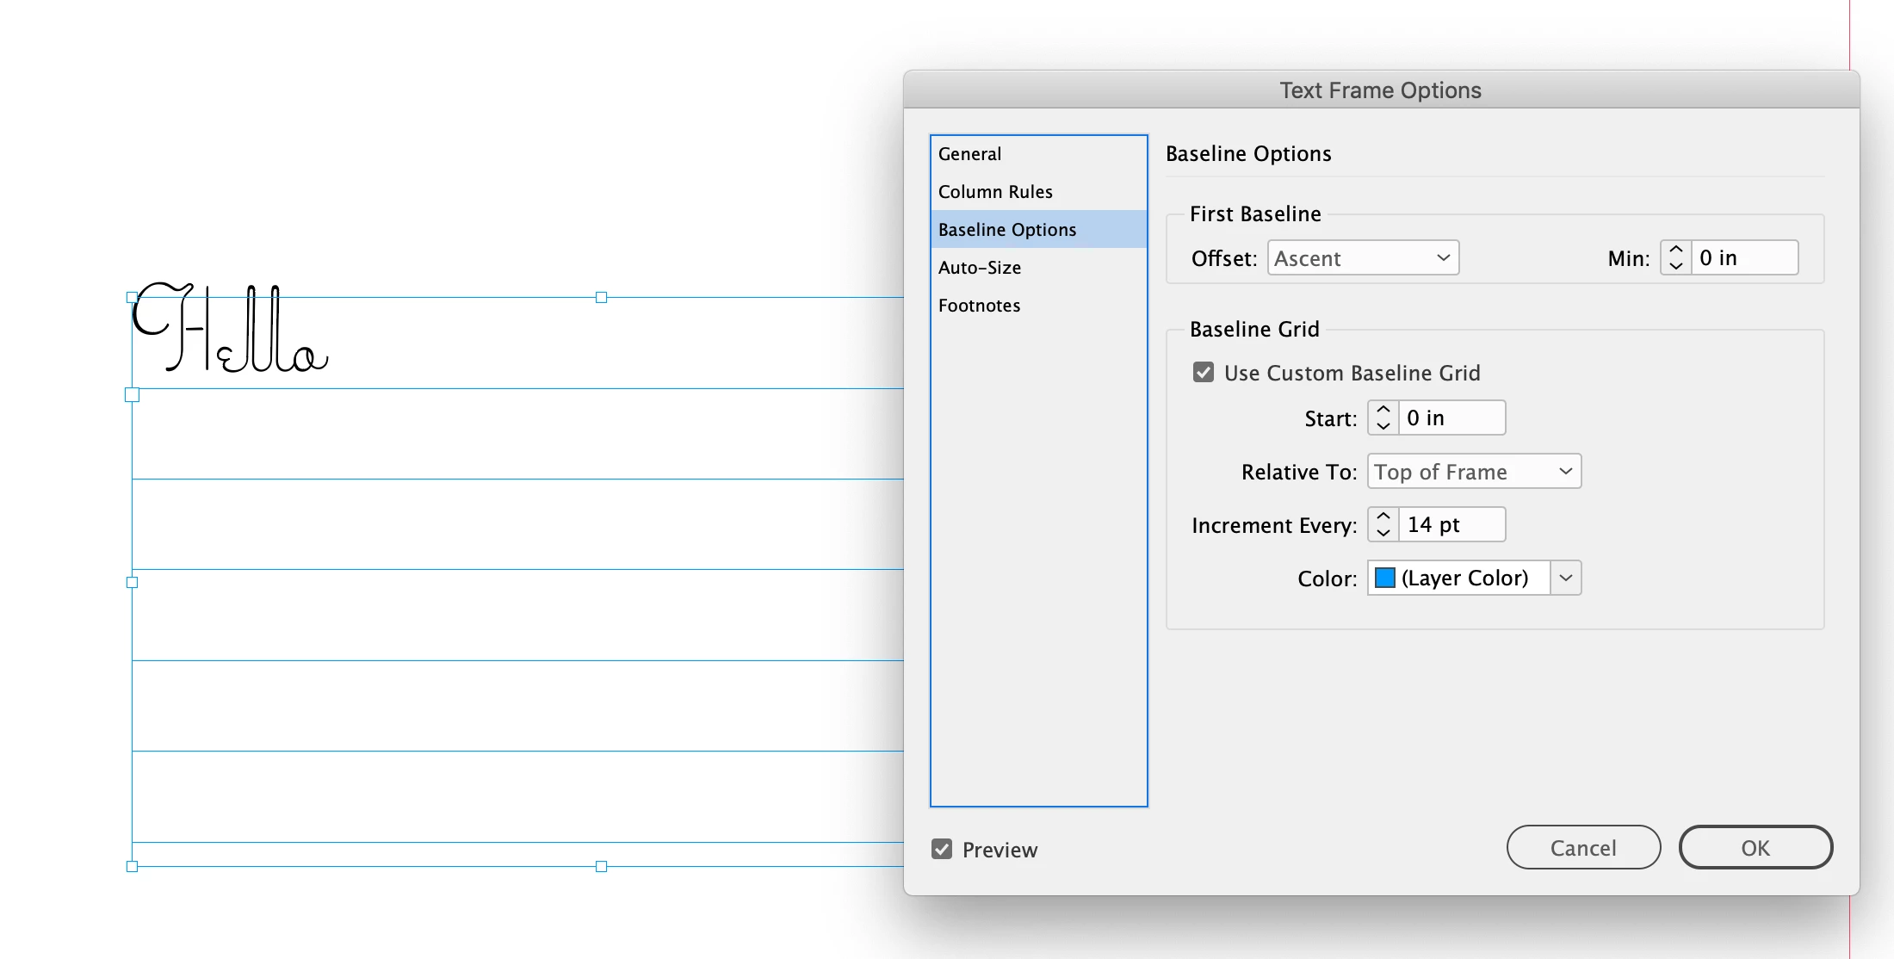Select Column Rules in the list
1894x959 pixels.
pyautogui.click(x=995, y=192)
